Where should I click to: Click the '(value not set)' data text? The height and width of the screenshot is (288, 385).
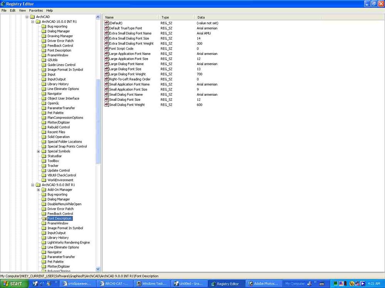tap(207, 23)
